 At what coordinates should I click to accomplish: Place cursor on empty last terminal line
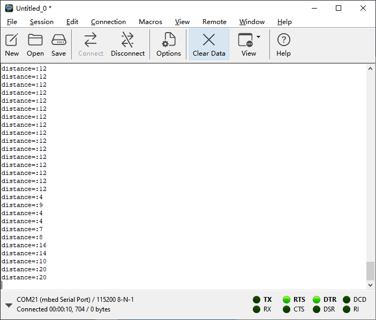coord(183,285)
